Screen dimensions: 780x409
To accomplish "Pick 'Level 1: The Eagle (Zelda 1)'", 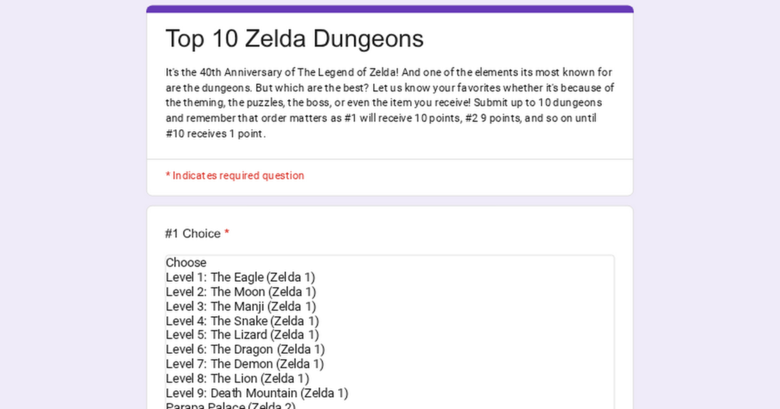I will (240, 277).
